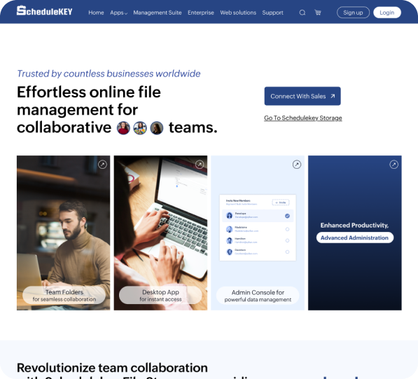Follow the Go To Schedulekey Storage link

coord(303,118)
